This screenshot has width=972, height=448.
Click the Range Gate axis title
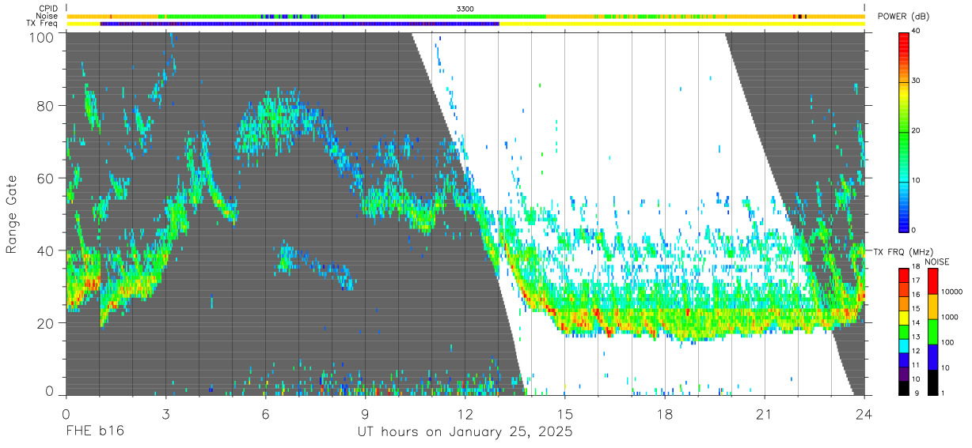(x=12, y=214)
